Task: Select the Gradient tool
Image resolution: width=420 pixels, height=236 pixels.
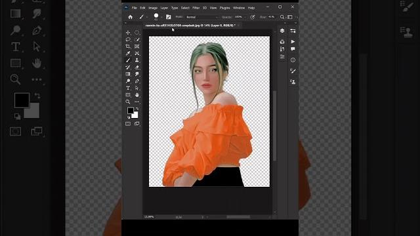Action: coord(128,74)
